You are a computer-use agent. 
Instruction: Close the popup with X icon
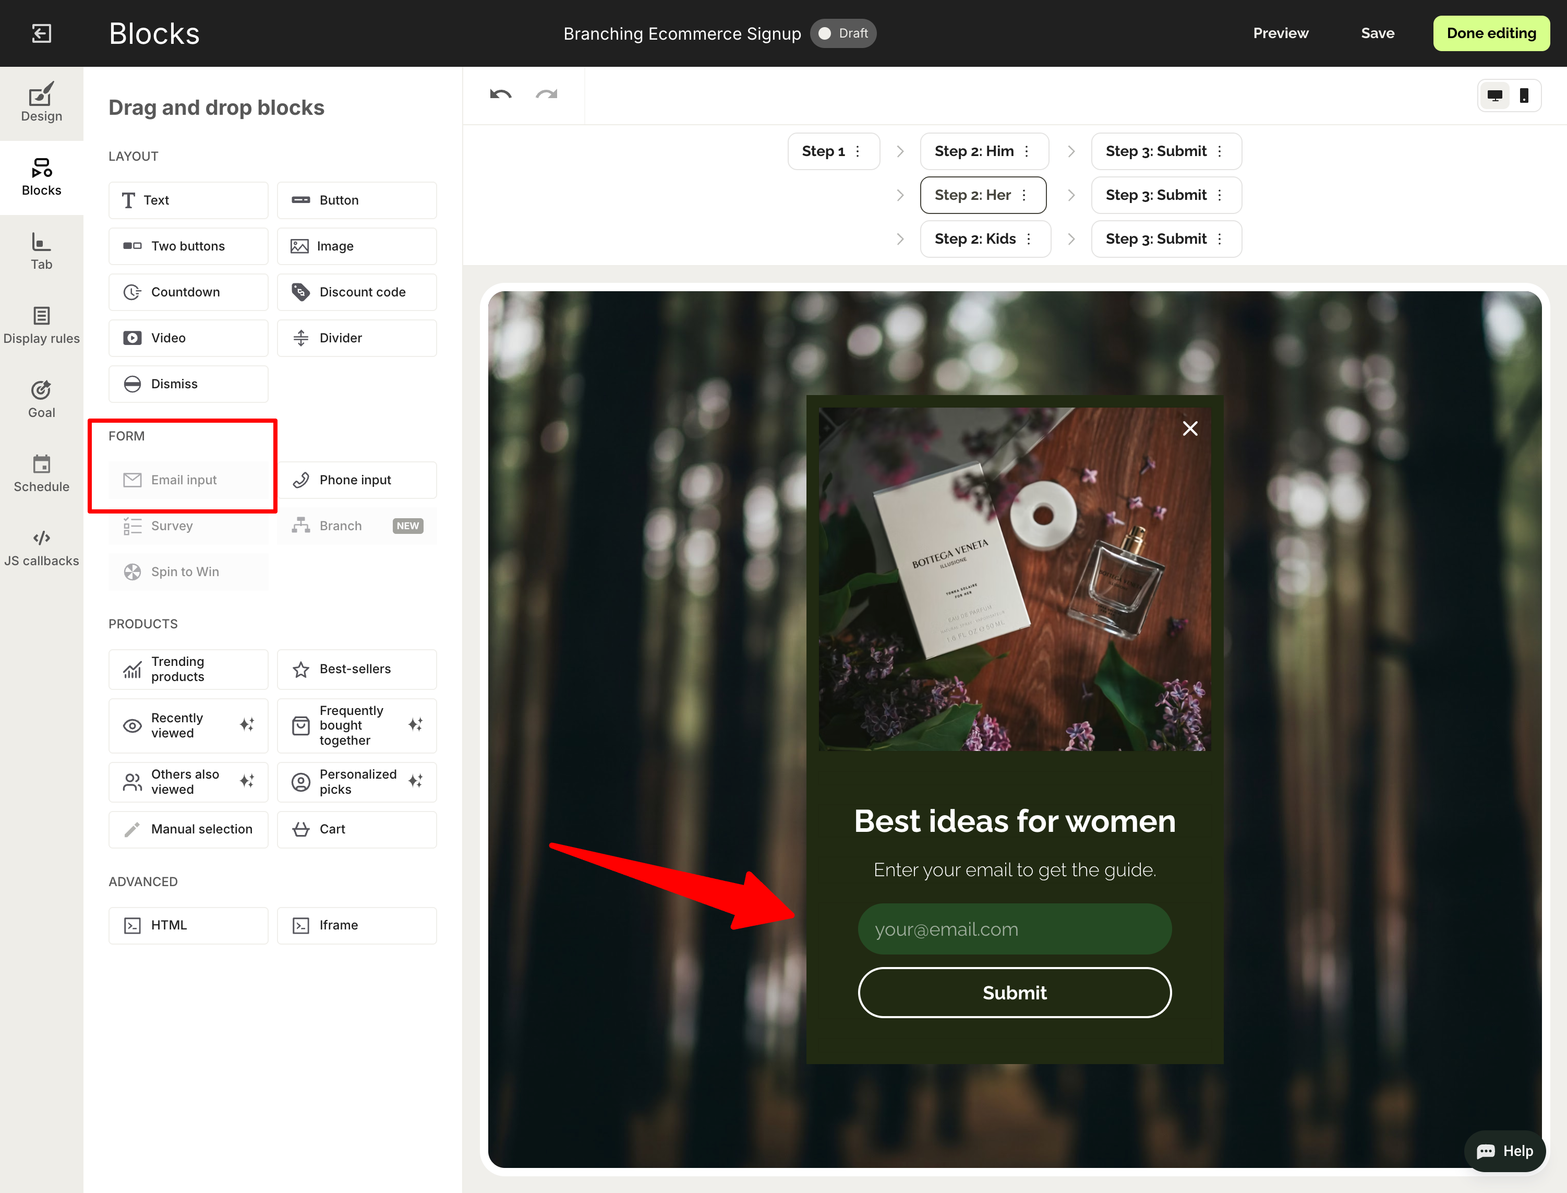pyautogui.click(x=1190, y=428)
